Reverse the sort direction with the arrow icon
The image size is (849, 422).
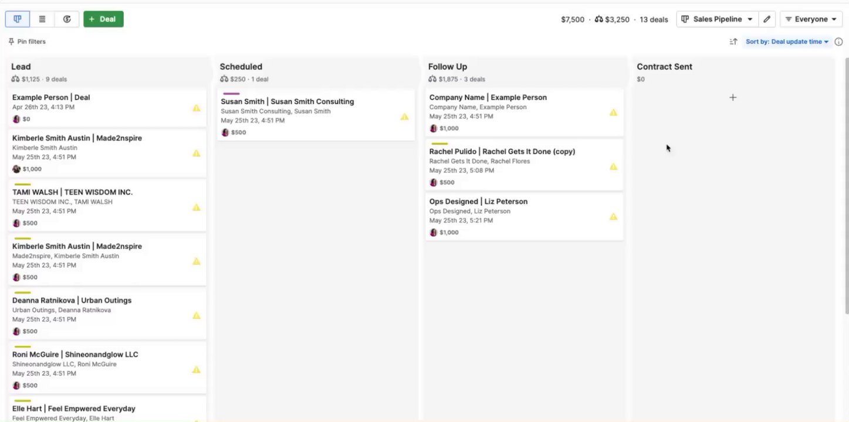[x=733, y=42]
